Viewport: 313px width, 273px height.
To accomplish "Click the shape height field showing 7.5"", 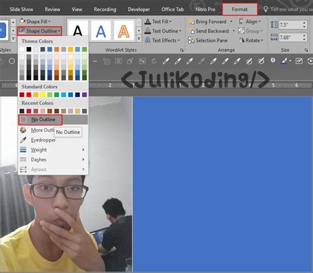I will [291, 24].
